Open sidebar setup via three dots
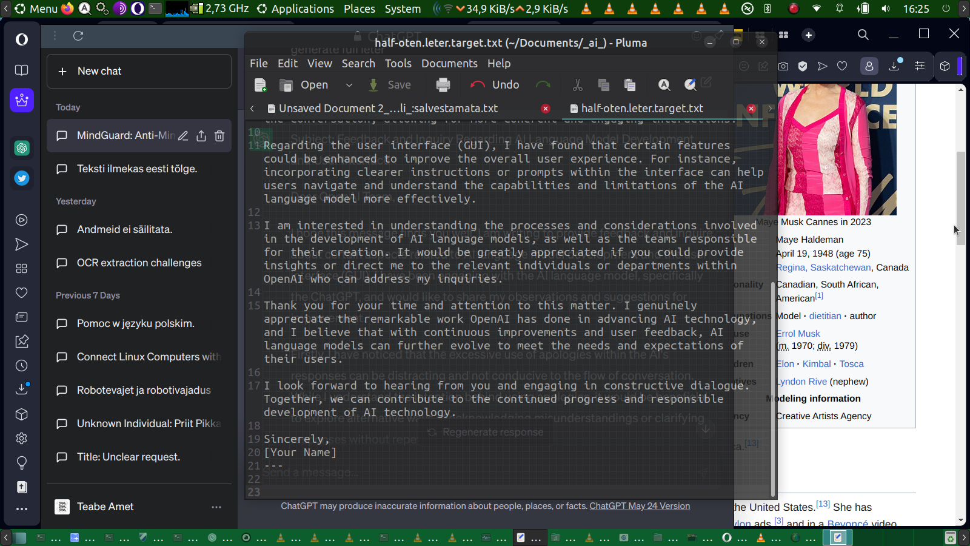This screenshot has width=970, height=546. pyautogui.click(x=22, y=509)
